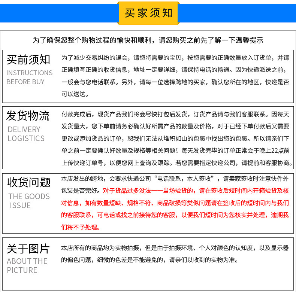Select the 买前须知 section heading
Screen dimensions: 296x292
[x=28, y=60]
